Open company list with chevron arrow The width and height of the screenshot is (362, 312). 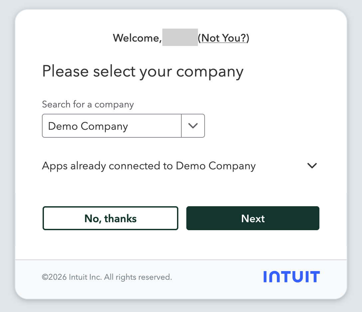[193, 126]
